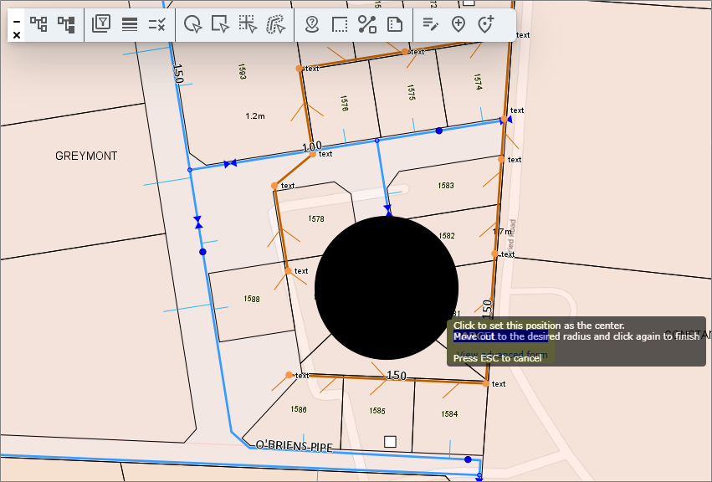Image resolution: width=712 pixels, height=482 pixels.
Task: Click the identify location query icon
Action: click(x=312, y=24)
